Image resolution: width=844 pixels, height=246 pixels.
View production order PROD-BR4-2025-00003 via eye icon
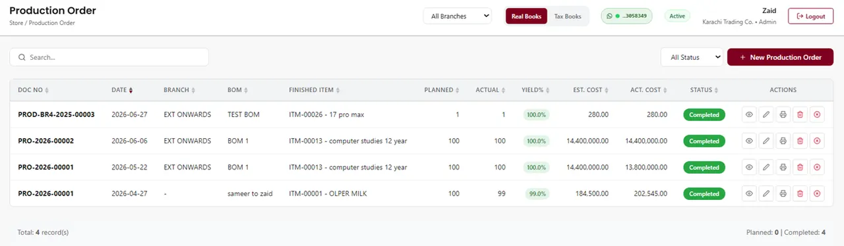[749, 114]
